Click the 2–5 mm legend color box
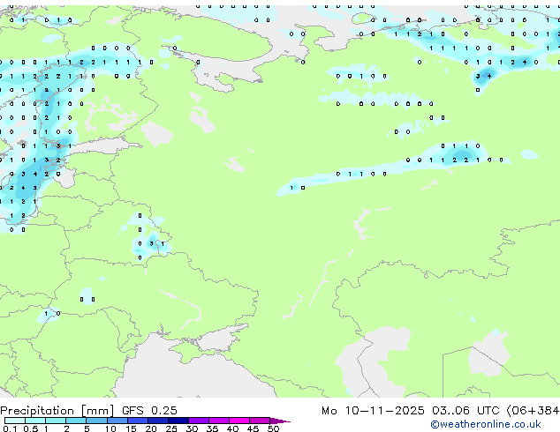560x432 pixels. coord(76,421)
